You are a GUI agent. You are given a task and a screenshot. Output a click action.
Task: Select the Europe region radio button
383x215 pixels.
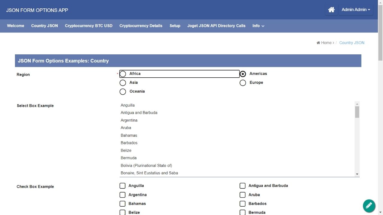[x=243, y=83]
